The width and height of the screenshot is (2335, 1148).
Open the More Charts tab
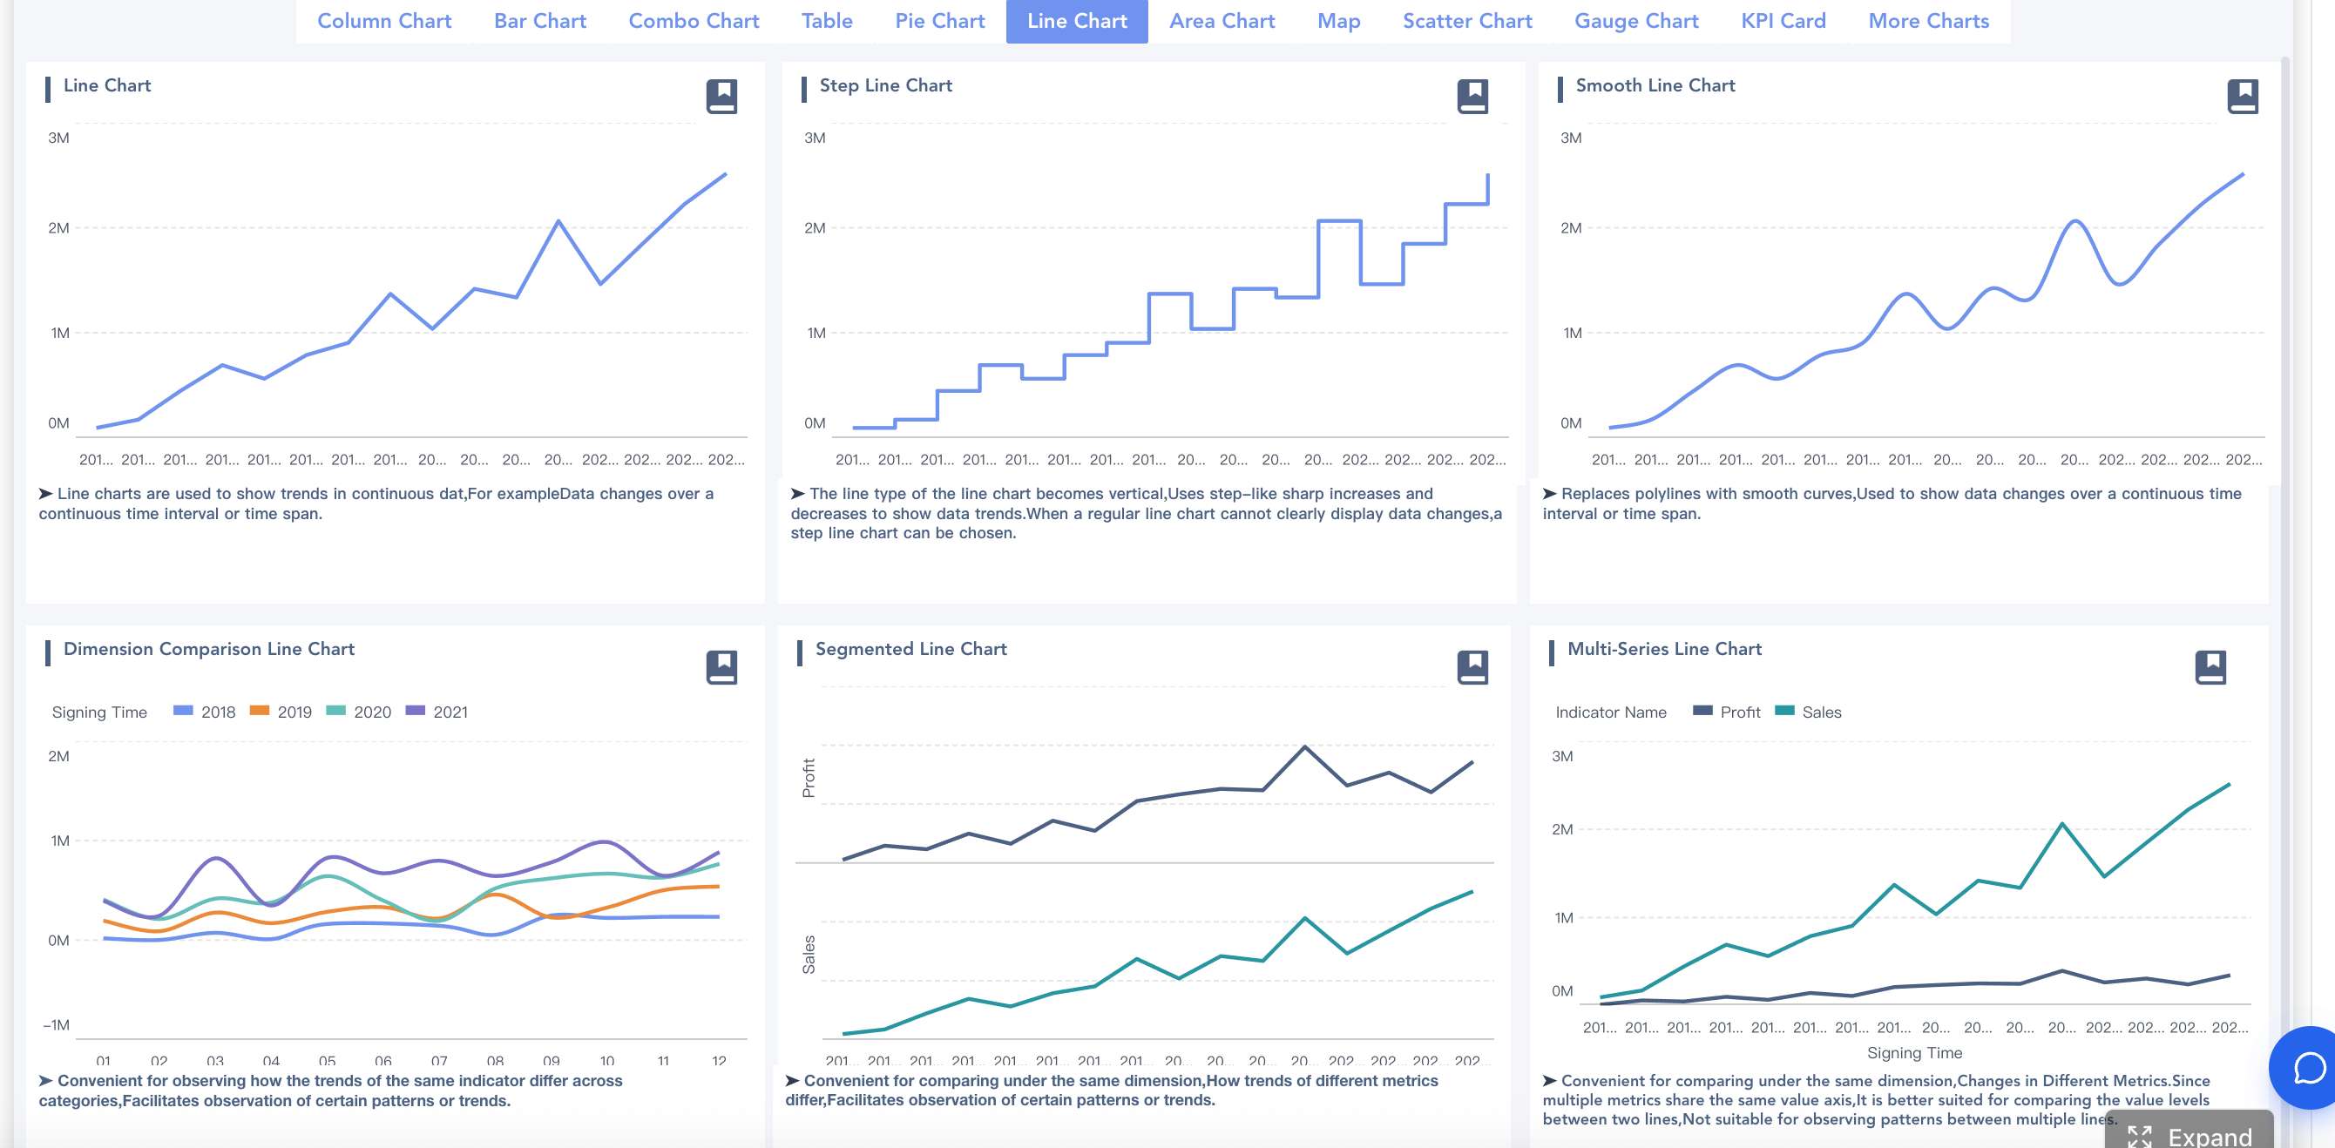click(1928, 21)
